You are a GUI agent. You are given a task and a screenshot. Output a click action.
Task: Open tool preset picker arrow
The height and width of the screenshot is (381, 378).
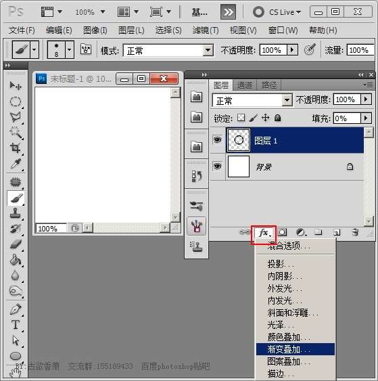[x=34, y=49]
